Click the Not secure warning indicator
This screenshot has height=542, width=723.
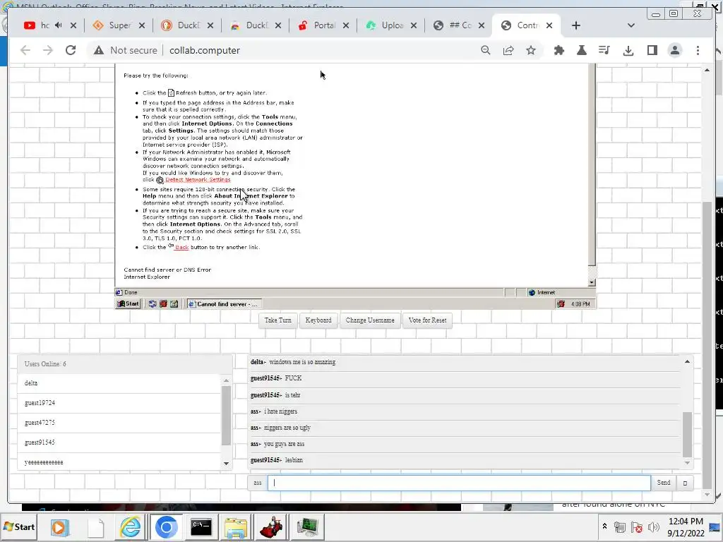(x=126, y=50)
